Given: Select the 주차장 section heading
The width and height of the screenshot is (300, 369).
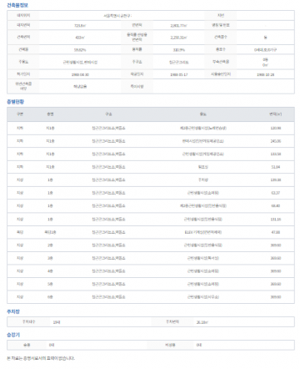Looking at the screenshot, I should point(13,311).
